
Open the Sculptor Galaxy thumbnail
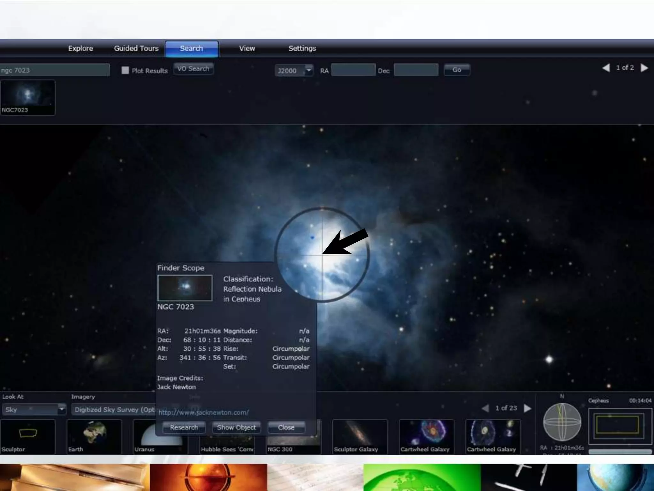pos(360,436)
